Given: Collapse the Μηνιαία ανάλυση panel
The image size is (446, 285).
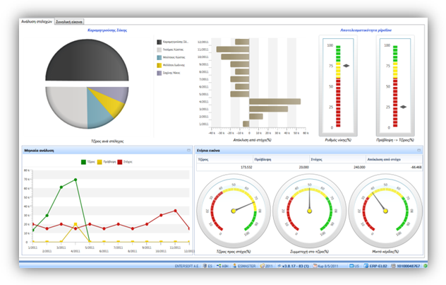Looking at the screenshot, I should (188, 150).
